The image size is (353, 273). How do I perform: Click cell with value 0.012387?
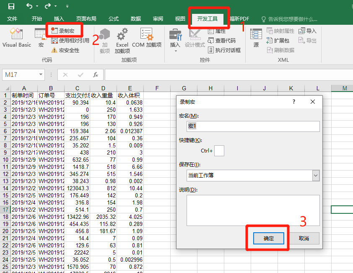click(130, 131)
